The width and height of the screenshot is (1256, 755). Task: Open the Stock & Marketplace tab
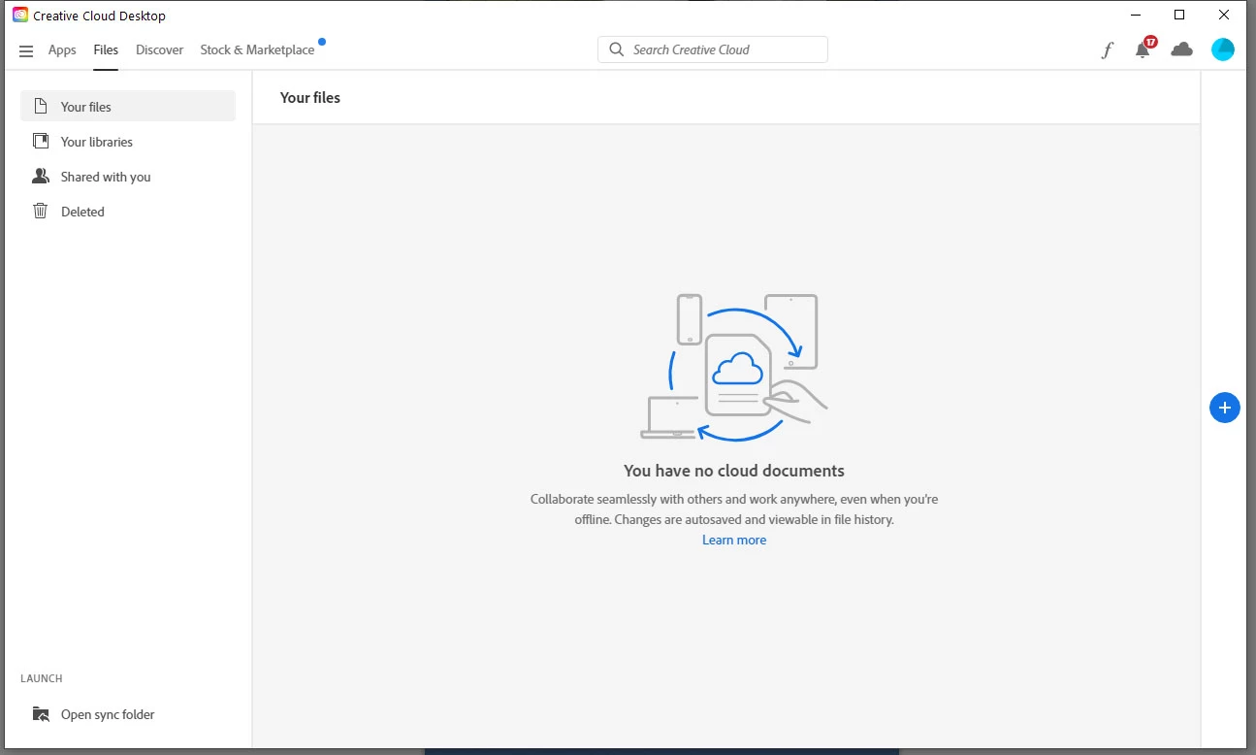tap(257, 50)
